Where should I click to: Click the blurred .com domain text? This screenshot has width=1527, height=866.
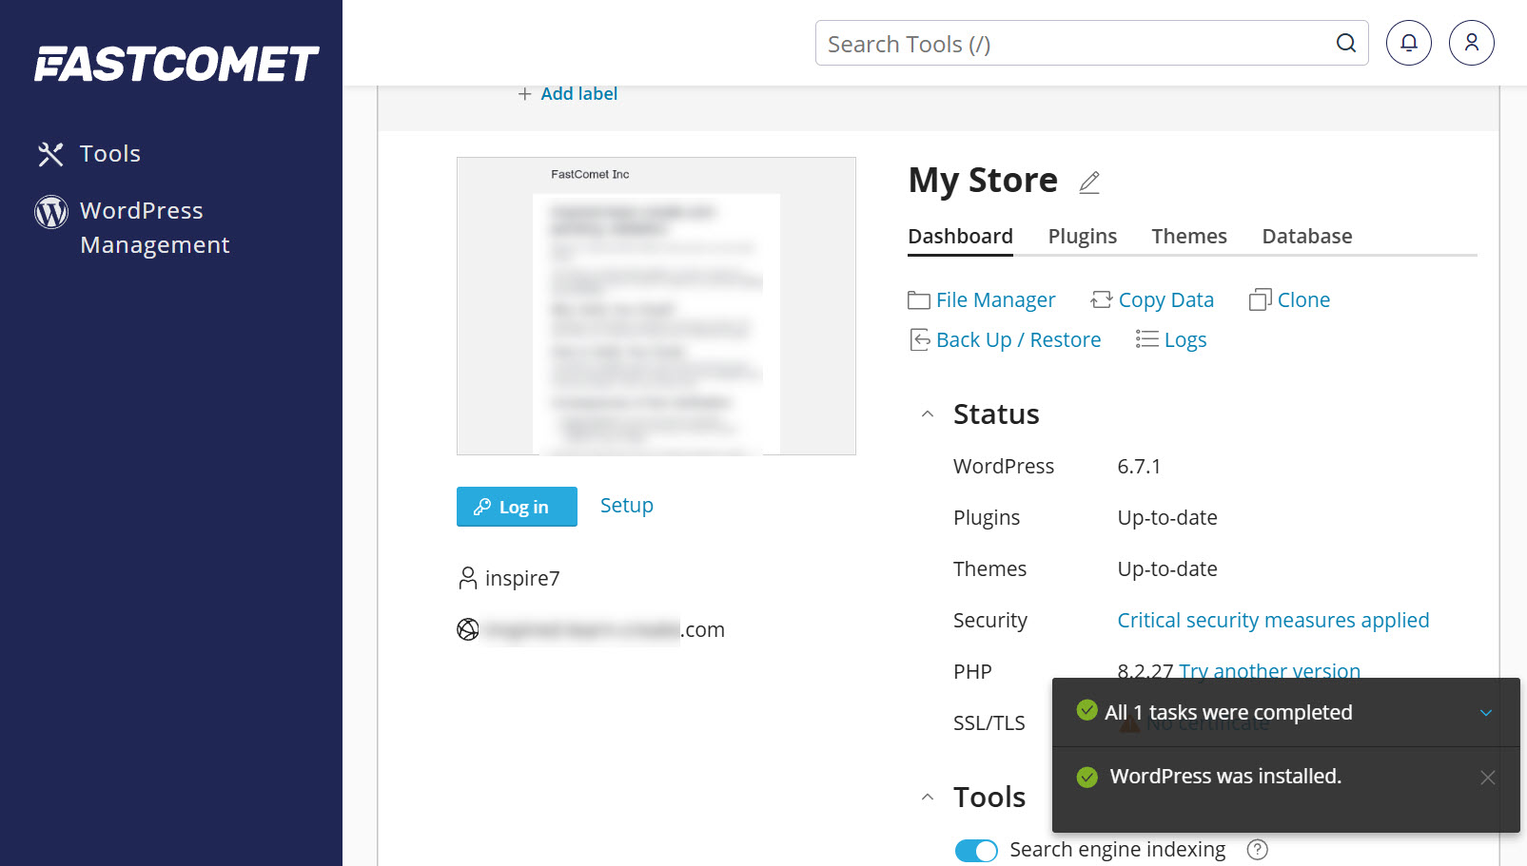tap(605, 630)
